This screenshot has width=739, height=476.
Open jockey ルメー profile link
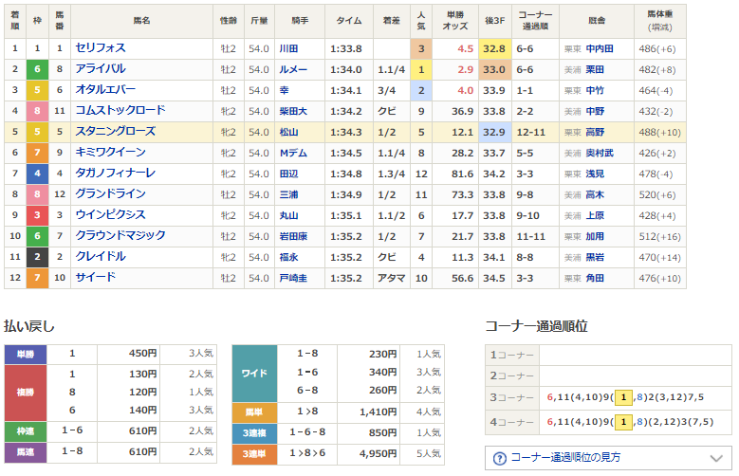(x=293, y=69)
